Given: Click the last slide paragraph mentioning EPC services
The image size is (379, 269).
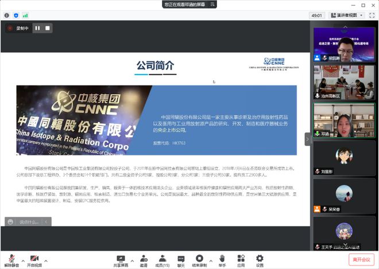Looking at the screenshot, I should tap(156, 194).
